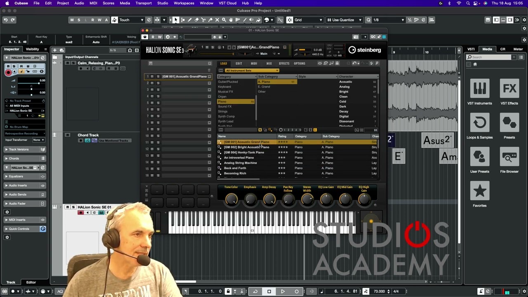Open Favorites in Media rack
Viewport: 528px width, 297px height.
479,195
